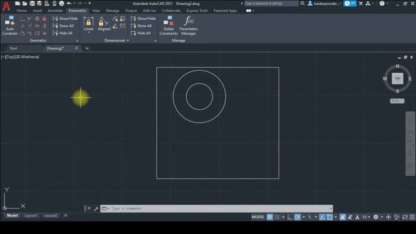416x234 pixels.
Task: Expand Quick Access Toolbar customize arrow
Action: pos(90,3)
